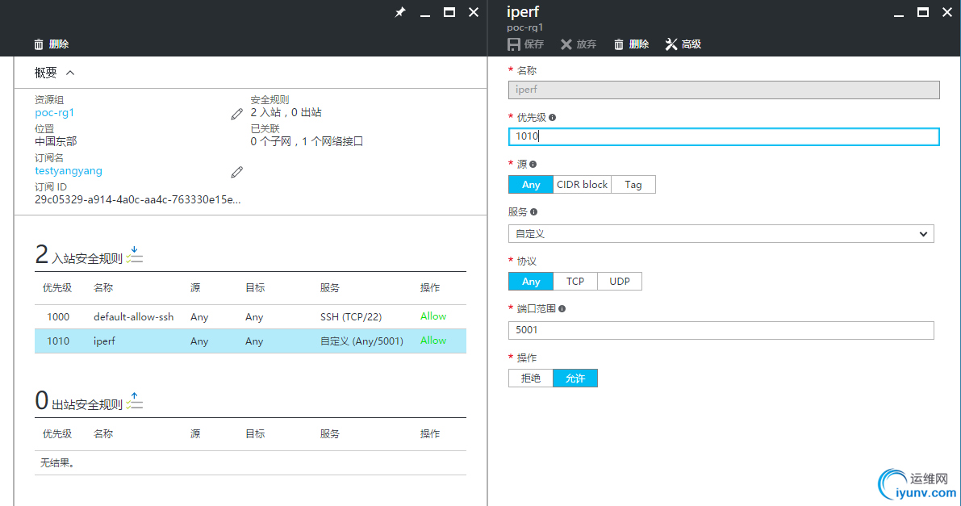Screen dimensions: 961x506
Task: Select CIDR block as source
Action: point(582,185)
